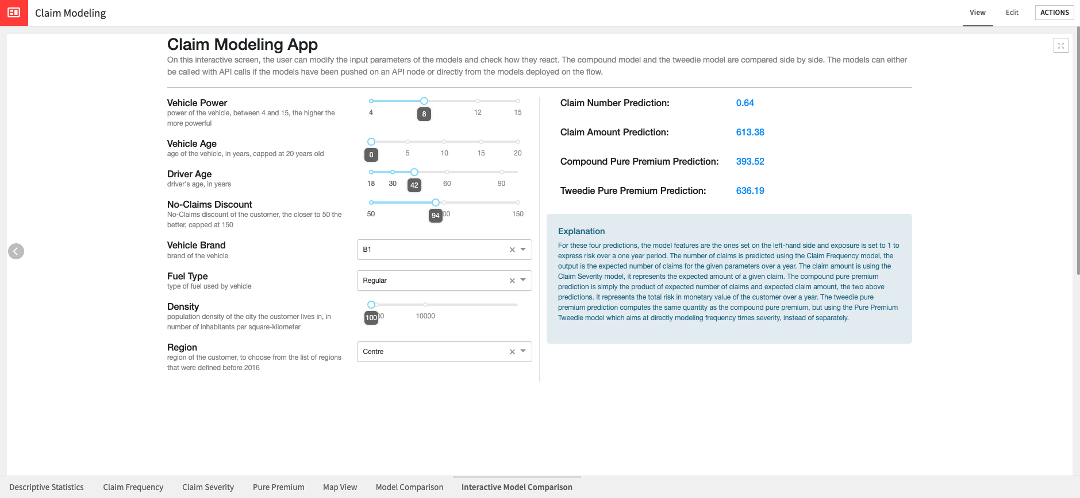Set Vehicle Age slider to 20 mark
The height and width of the screenshot is (498, 1080).
[x=518, y=142]
